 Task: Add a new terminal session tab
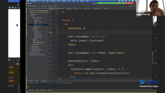49,81
